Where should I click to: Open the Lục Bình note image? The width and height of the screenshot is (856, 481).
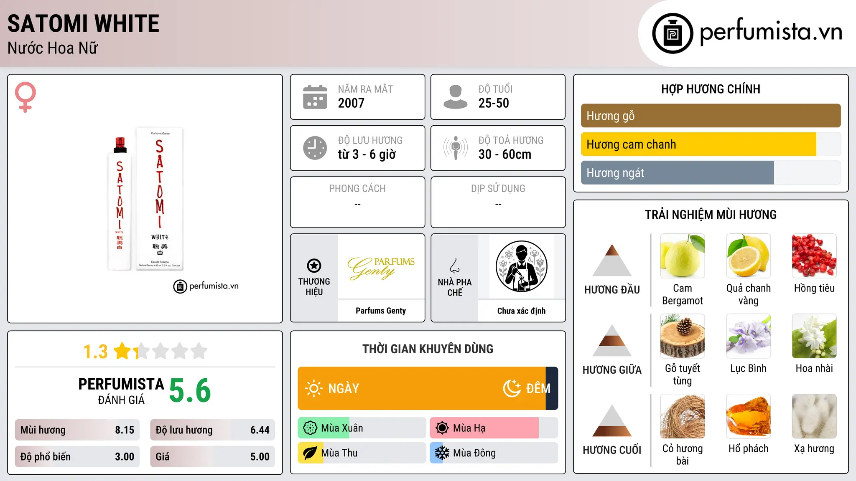pyautogui.click(x=748, y=336)
